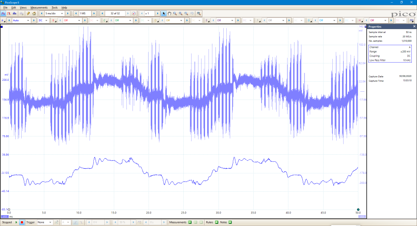Open Channel C options button
Screen dimensions: 417x226
[x=105, y=20]
